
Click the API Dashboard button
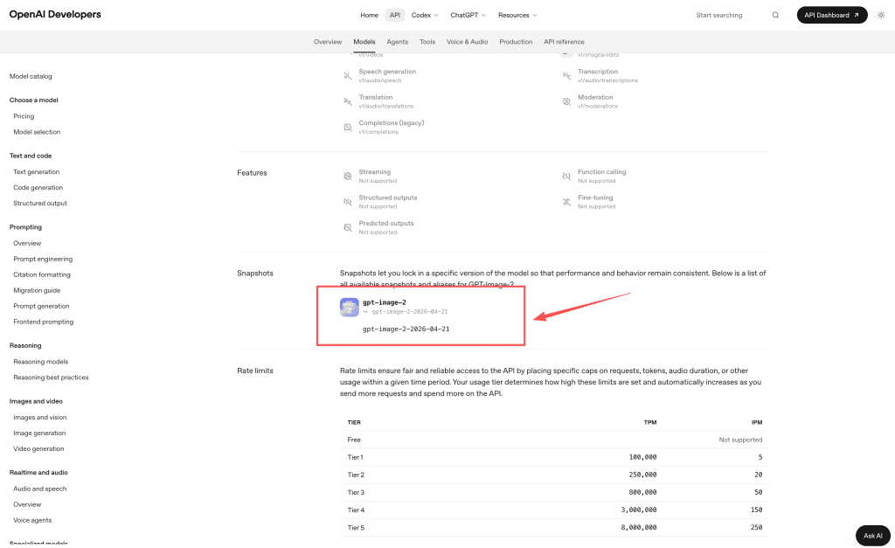tap(832, 16)
